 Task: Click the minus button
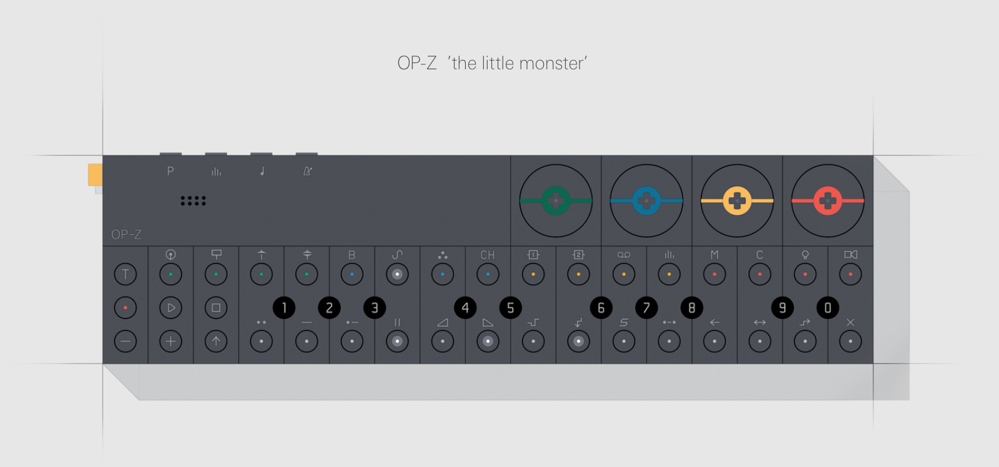pyautogui.click(x=125, y=342)
